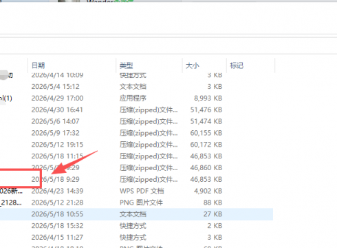This screenshot has height=248, width=337.
Task: Click the zipped type cell of the 51,474 KB row
Action: 149,121
